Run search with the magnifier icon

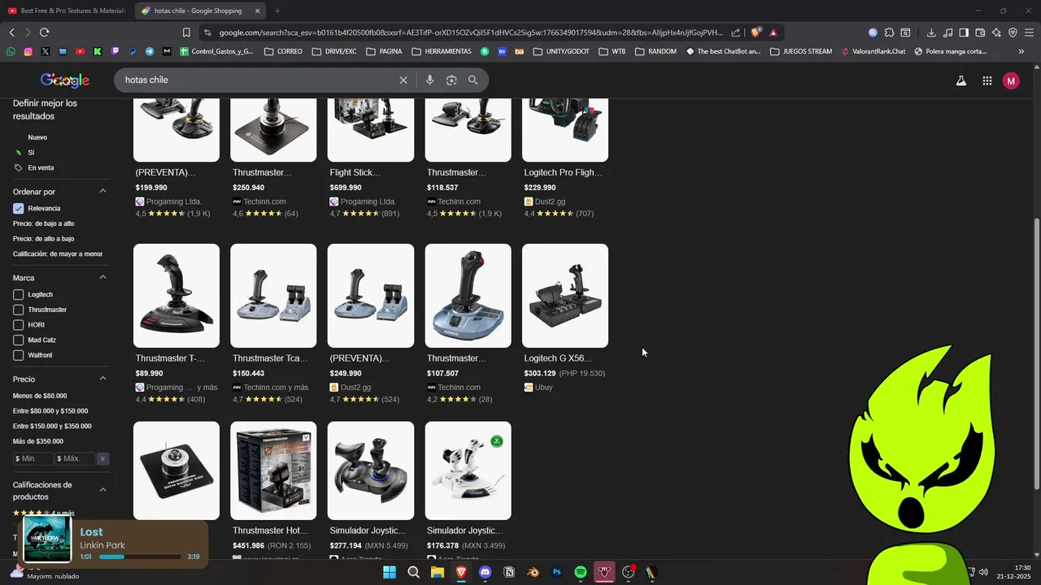click(473, 80)
